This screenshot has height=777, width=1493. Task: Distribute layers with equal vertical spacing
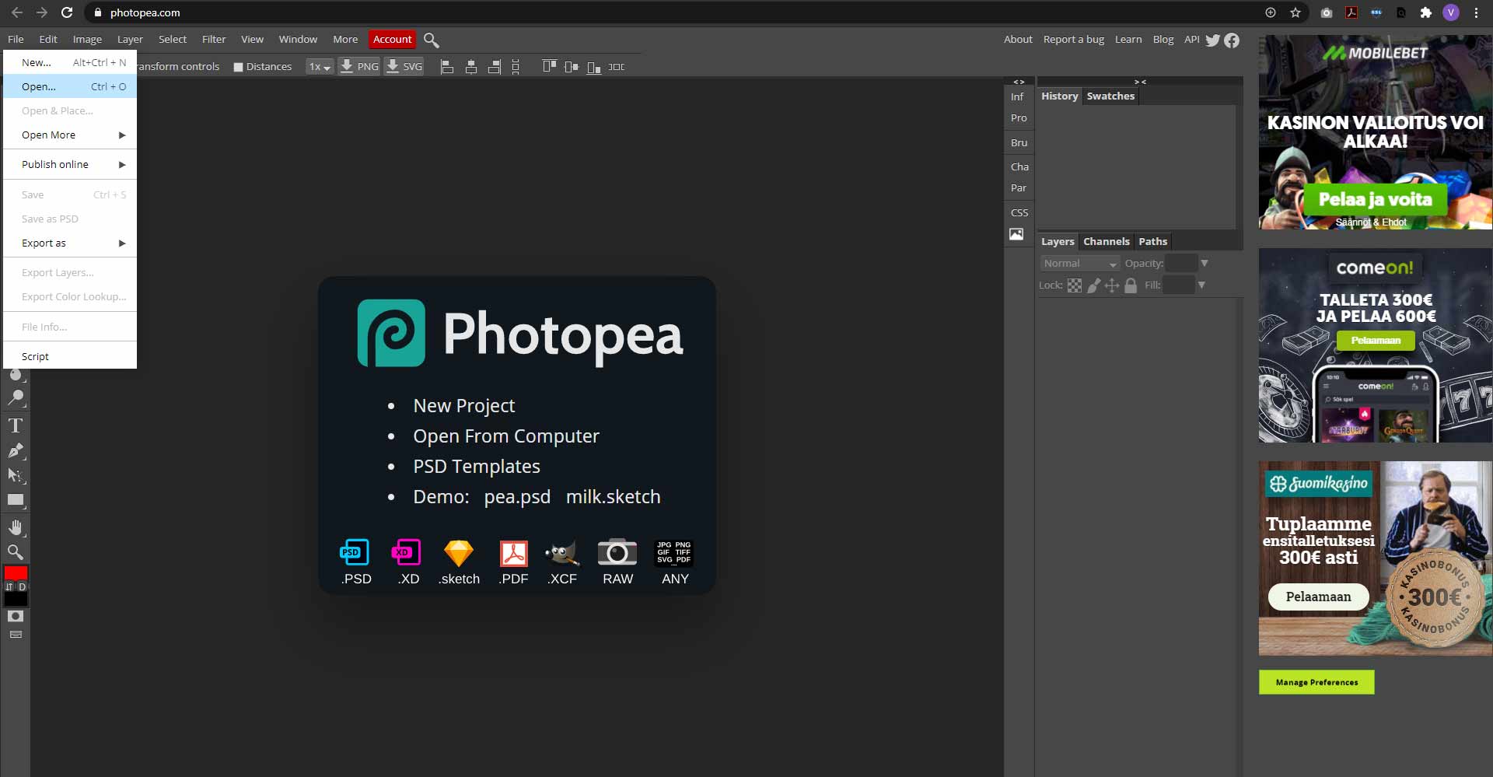pyautogui.click(x=516, y=67)
